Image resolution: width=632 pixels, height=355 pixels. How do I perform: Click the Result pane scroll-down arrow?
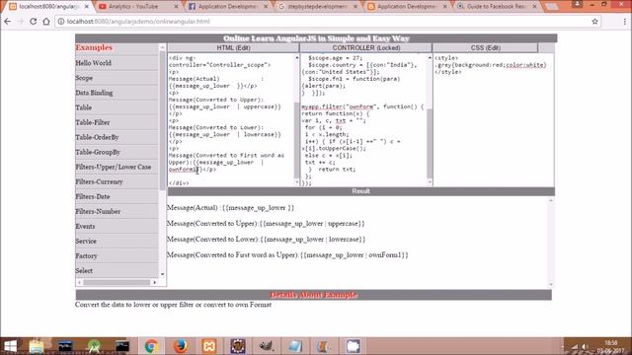pos(551,285)
